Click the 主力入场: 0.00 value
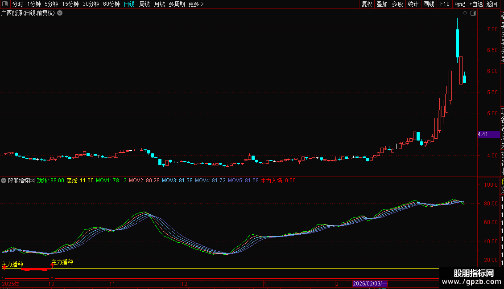Screen dimensions: 504x289 point(278,181)
